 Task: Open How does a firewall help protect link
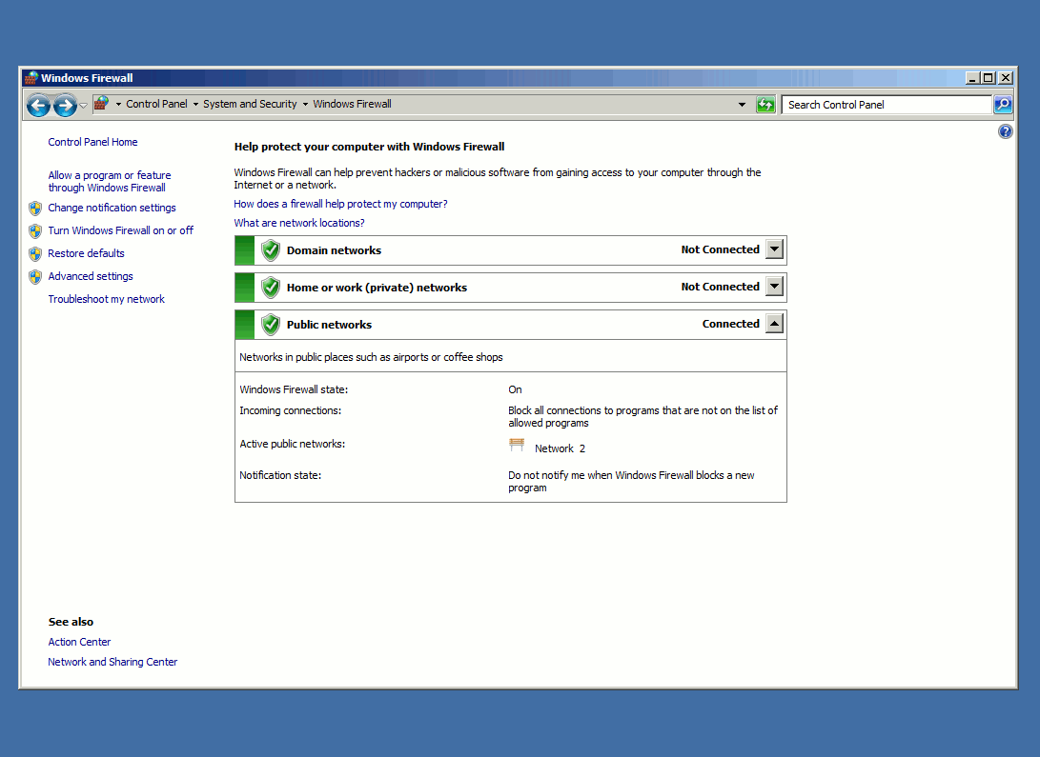click(x=341, y=204)
